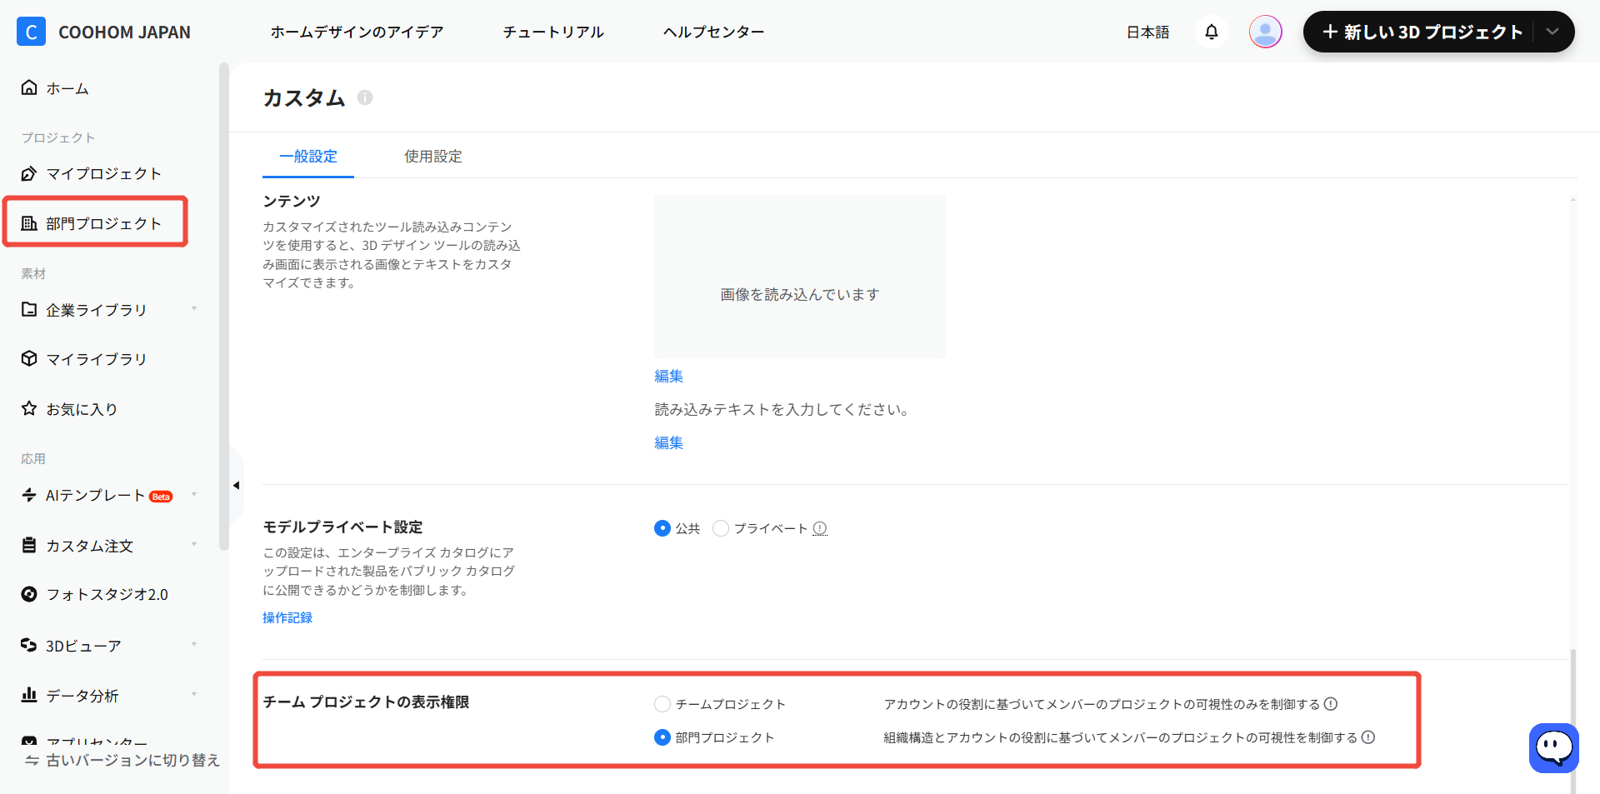
Task: Click the データ分析 chart icon
Action: [x=29, y=695]
